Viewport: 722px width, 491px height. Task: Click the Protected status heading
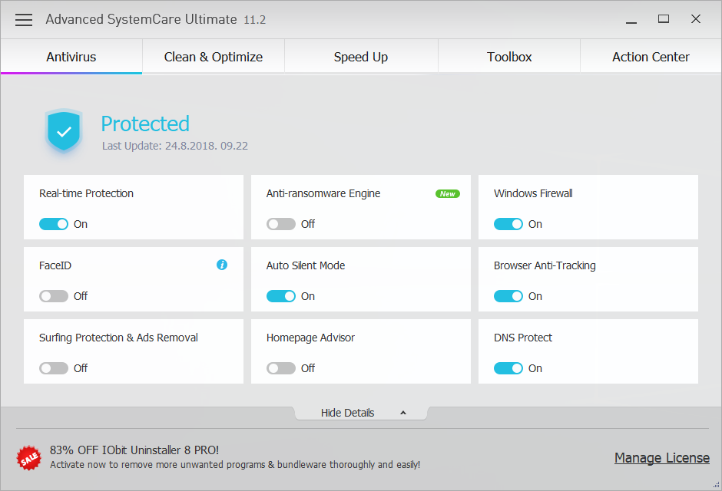145,124
